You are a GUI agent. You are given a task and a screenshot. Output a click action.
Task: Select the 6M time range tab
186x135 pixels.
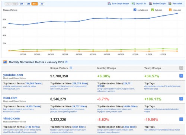(x=28, y=4)
